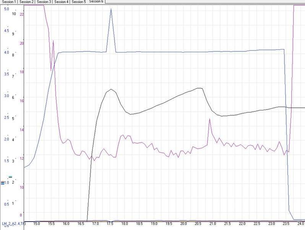Switch to the Session 1 tab

(x=8, y=2)
